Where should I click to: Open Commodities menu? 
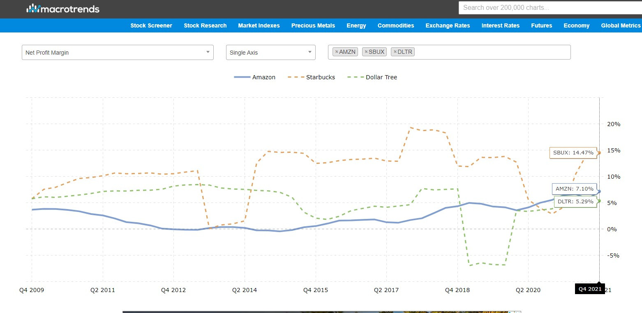tap(396, 25)
